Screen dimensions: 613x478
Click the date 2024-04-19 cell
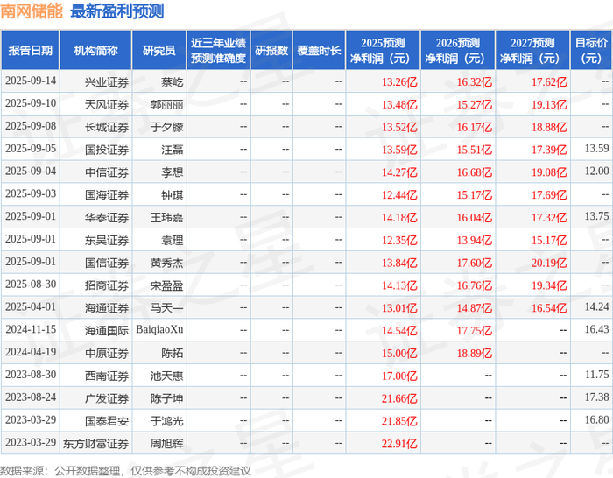coord(31,352)
